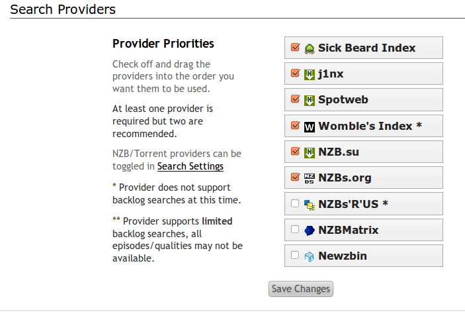Viewport: 465px width, 312px height.
Task: Enable the NZBMatrix provider checkbox
Action: 295,230
